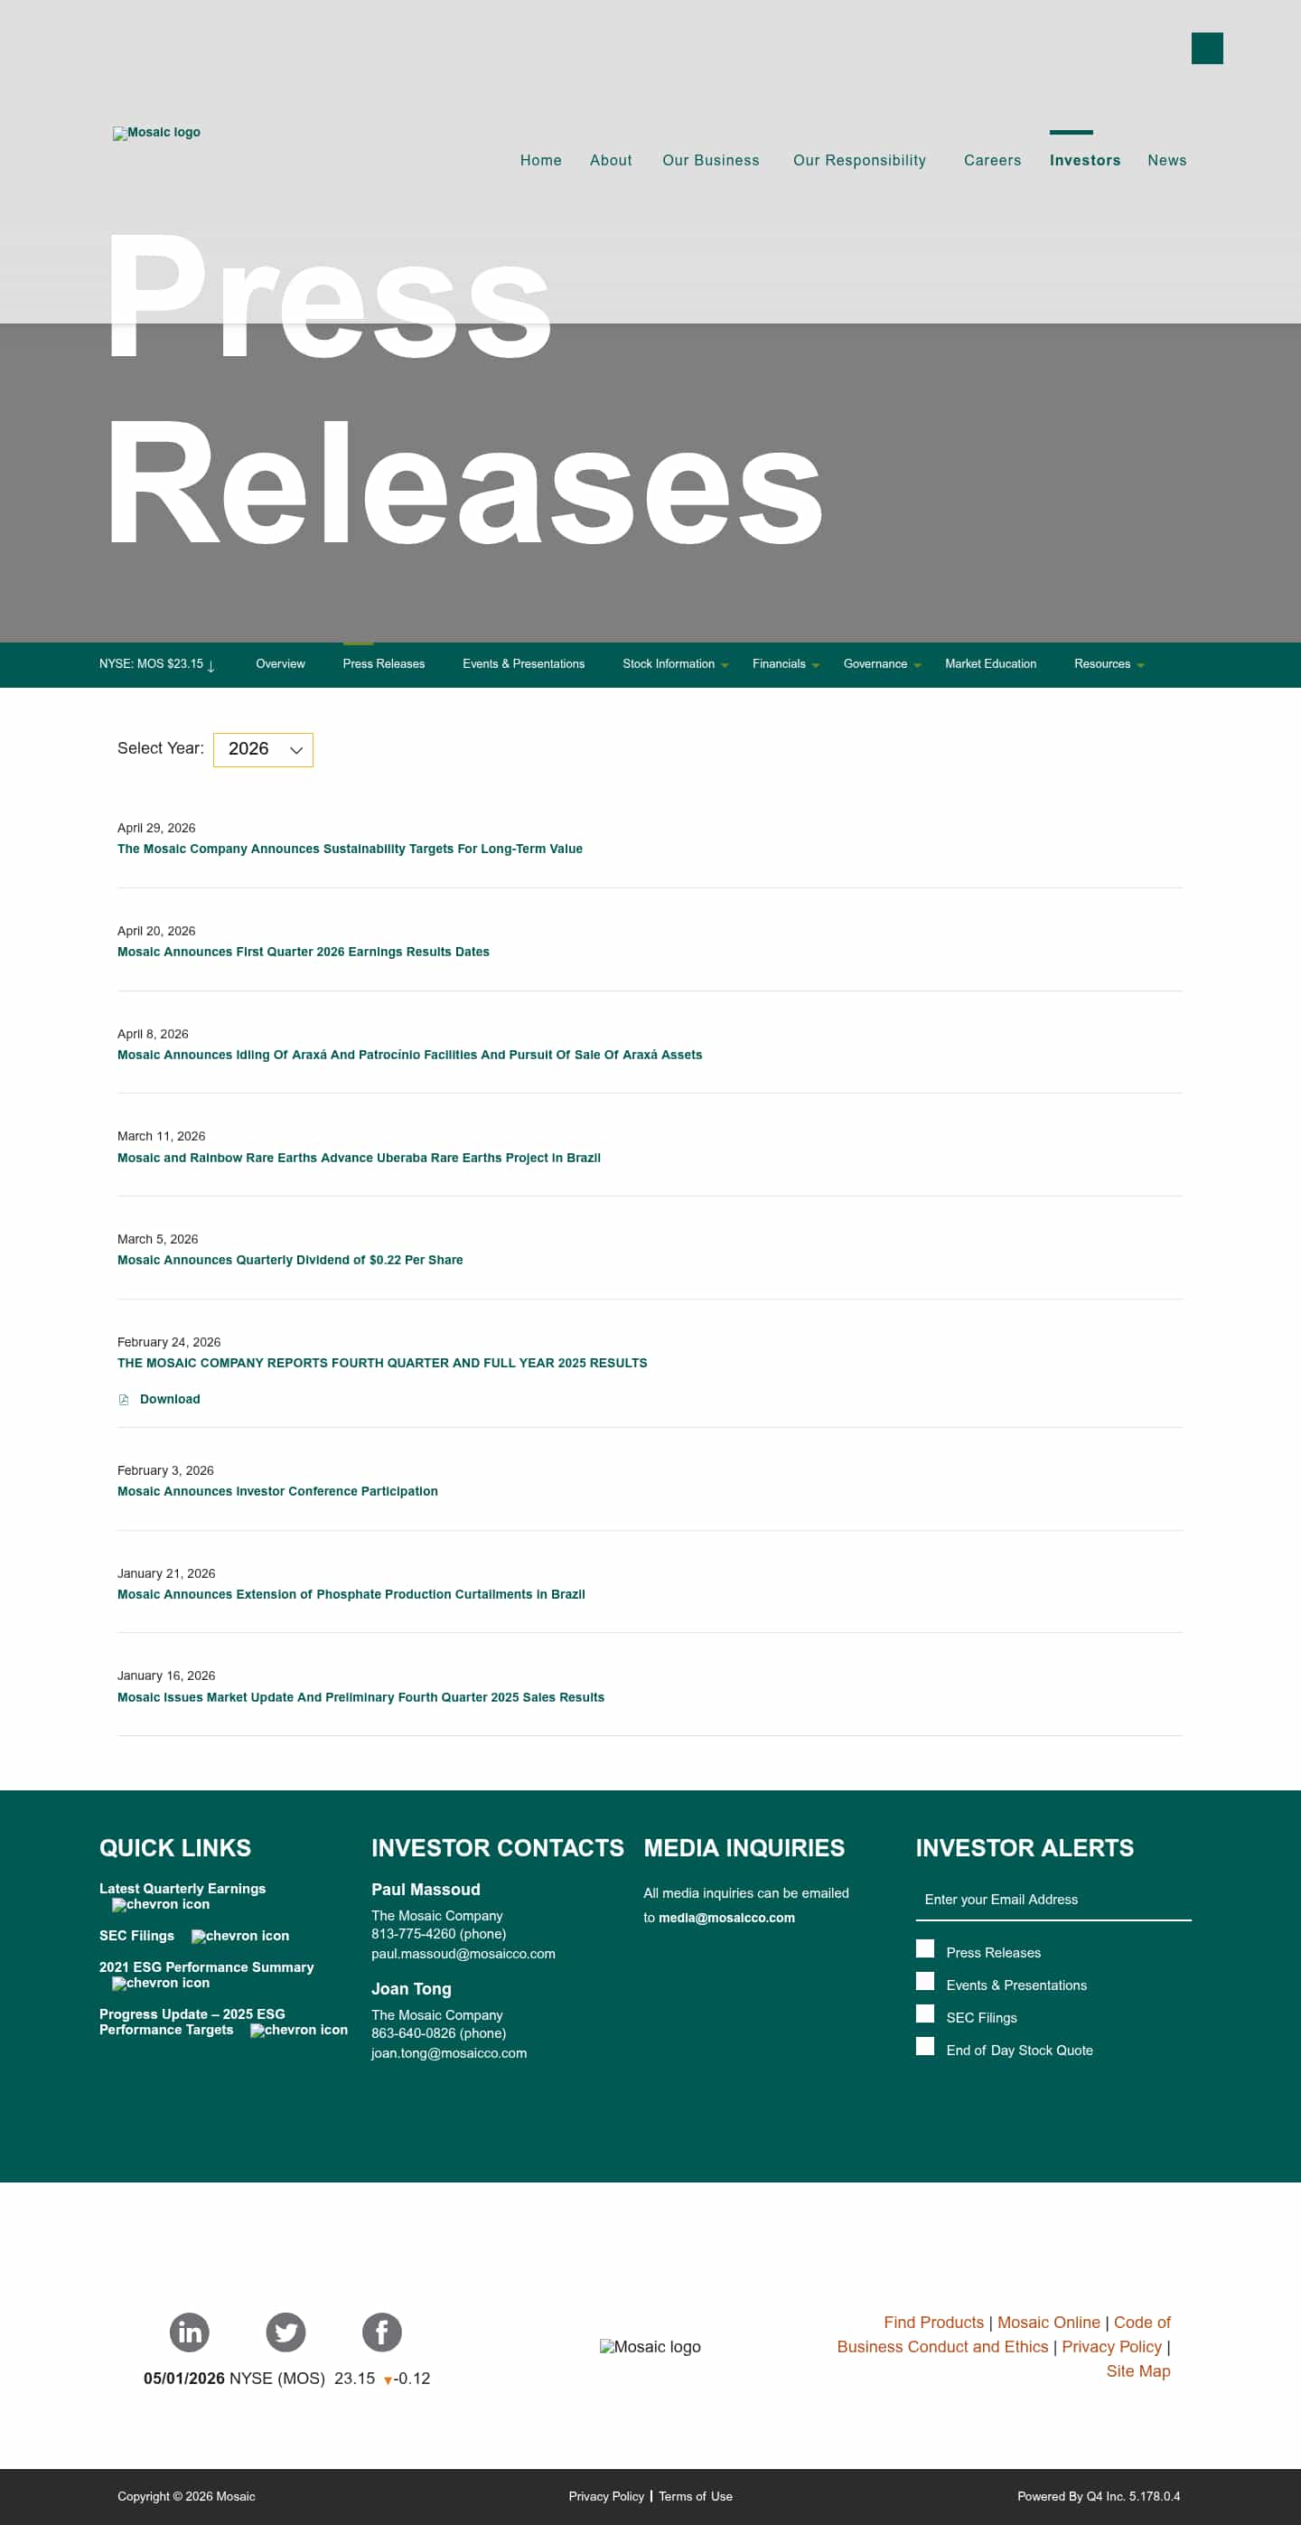Download the February 24 results file
The height and width of the screenshot is (2525, 1301).
170,1400
